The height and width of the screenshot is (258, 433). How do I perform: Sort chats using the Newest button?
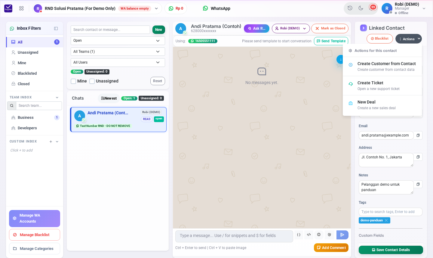click(109, 98)
